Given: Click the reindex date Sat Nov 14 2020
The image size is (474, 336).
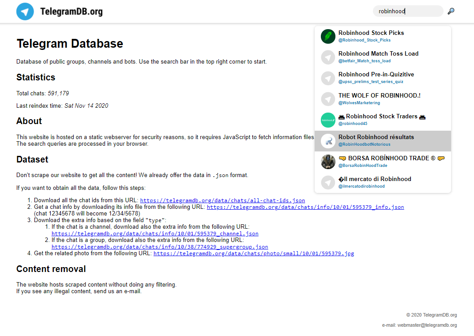Looking at the screenshot, I should [x=86, y=106].
